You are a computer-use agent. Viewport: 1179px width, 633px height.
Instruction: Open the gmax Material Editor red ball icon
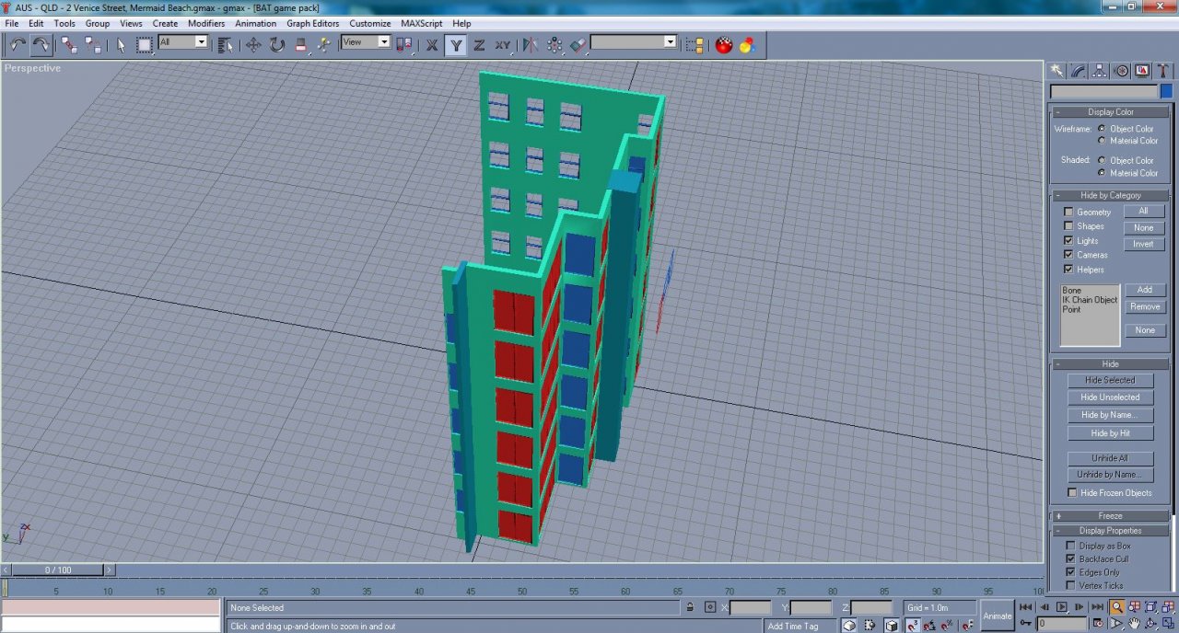(x=724, y=44)
